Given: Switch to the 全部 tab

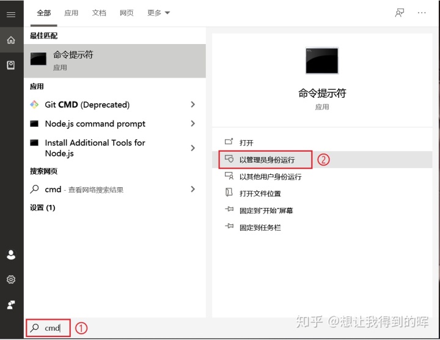Looking at the screenshot, I should click(44, 13).
